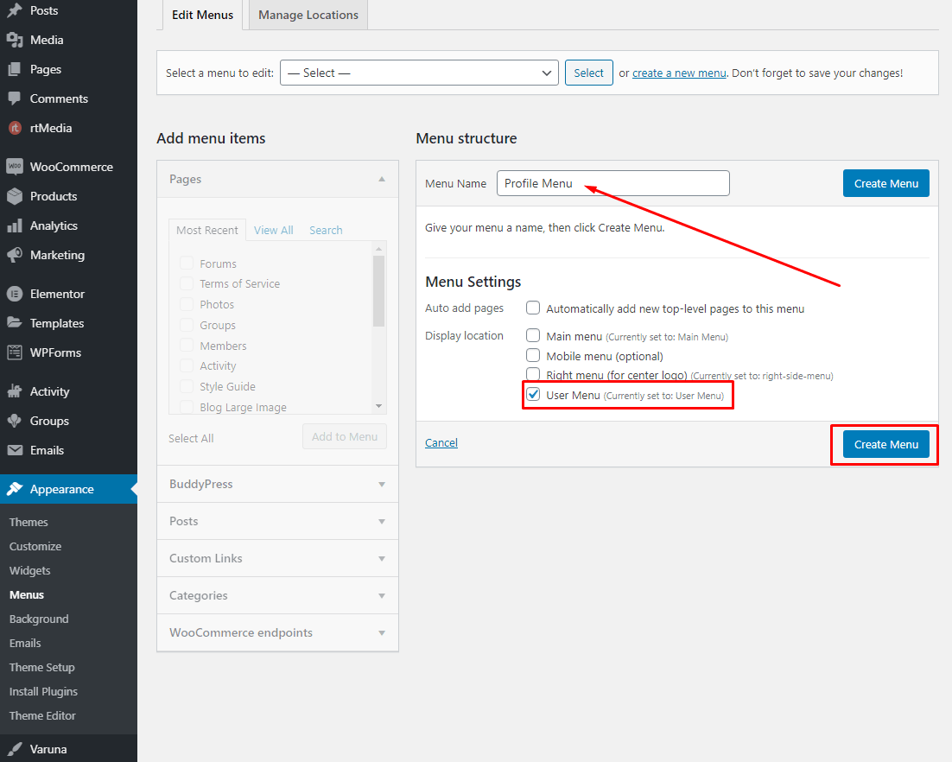Open Customize under Appearance
Screen dimensions: 952x762
(x=35, y=547)
